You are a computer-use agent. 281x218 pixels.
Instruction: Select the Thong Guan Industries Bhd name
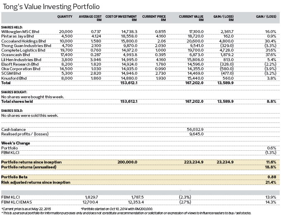pyautogui.click(x=26, y=46)
